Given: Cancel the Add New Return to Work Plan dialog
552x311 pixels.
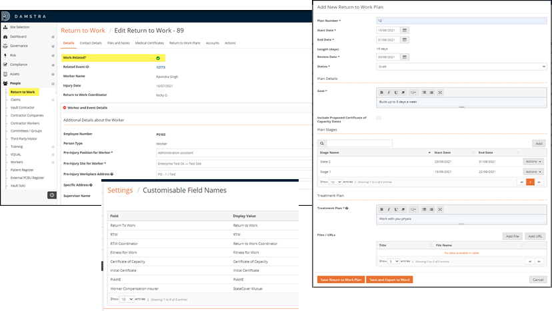Looking at the screenshot, I should [538, 280].
